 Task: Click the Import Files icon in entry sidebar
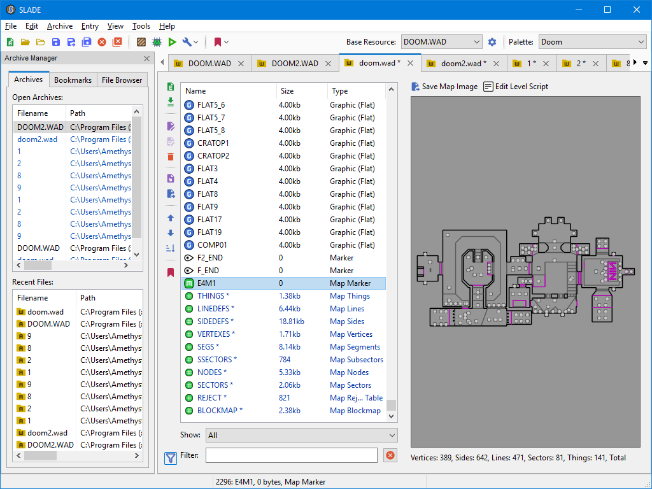click(x=170, y=101)
